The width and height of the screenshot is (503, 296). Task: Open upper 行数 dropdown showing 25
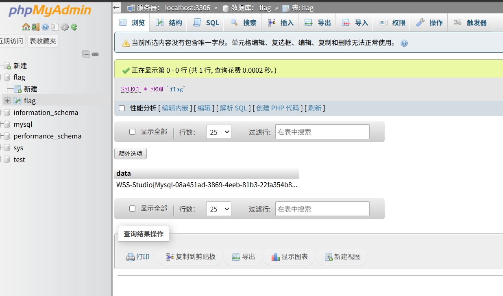[219, 132]
